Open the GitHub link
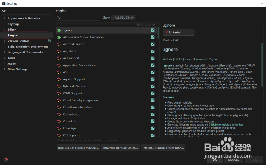The height and width of the screenshot is (165, 266). tap(178, 59)
